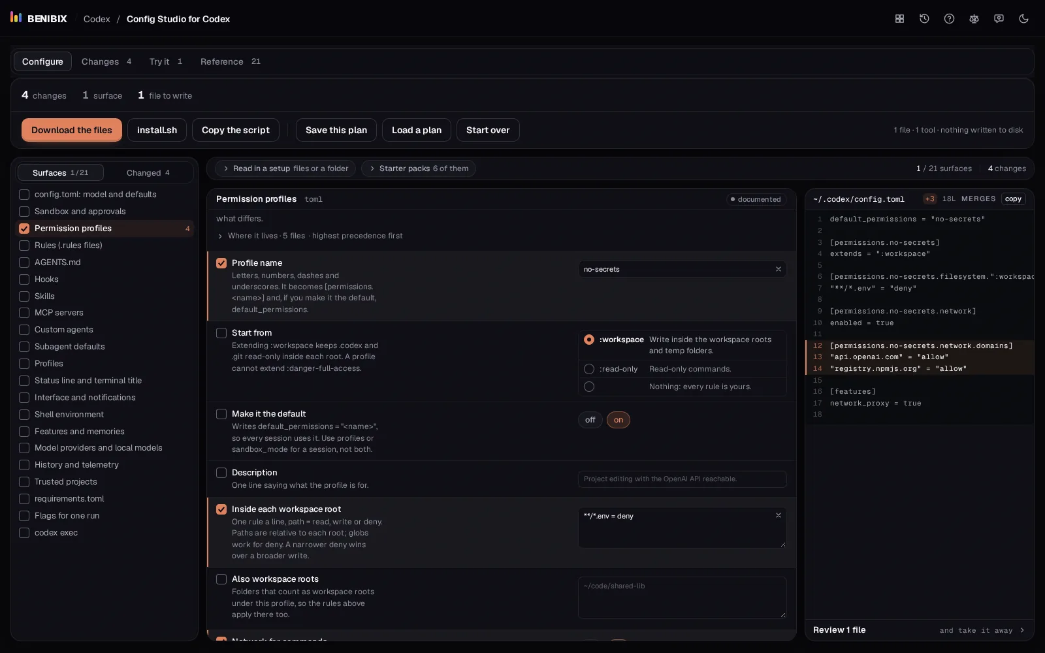This screenshot has width=1045, height=653.
Task: Check the Trusted projects surface
Action: click(x=24, y=482)
